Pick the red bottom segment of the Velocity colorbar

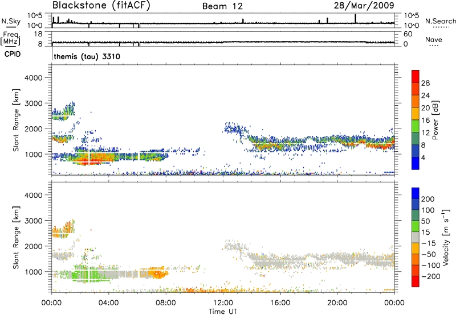click(416, 281)
